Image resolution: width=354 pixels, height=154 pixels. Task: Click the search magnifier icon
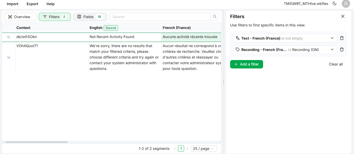pyautogui.click(x=215, y=17)
